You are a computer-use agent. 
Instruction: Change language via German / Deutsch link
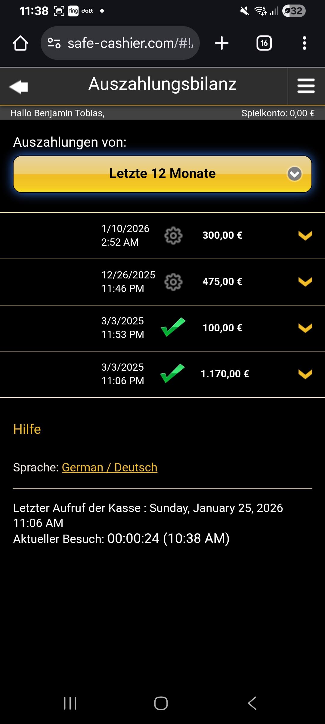[110, 468]
